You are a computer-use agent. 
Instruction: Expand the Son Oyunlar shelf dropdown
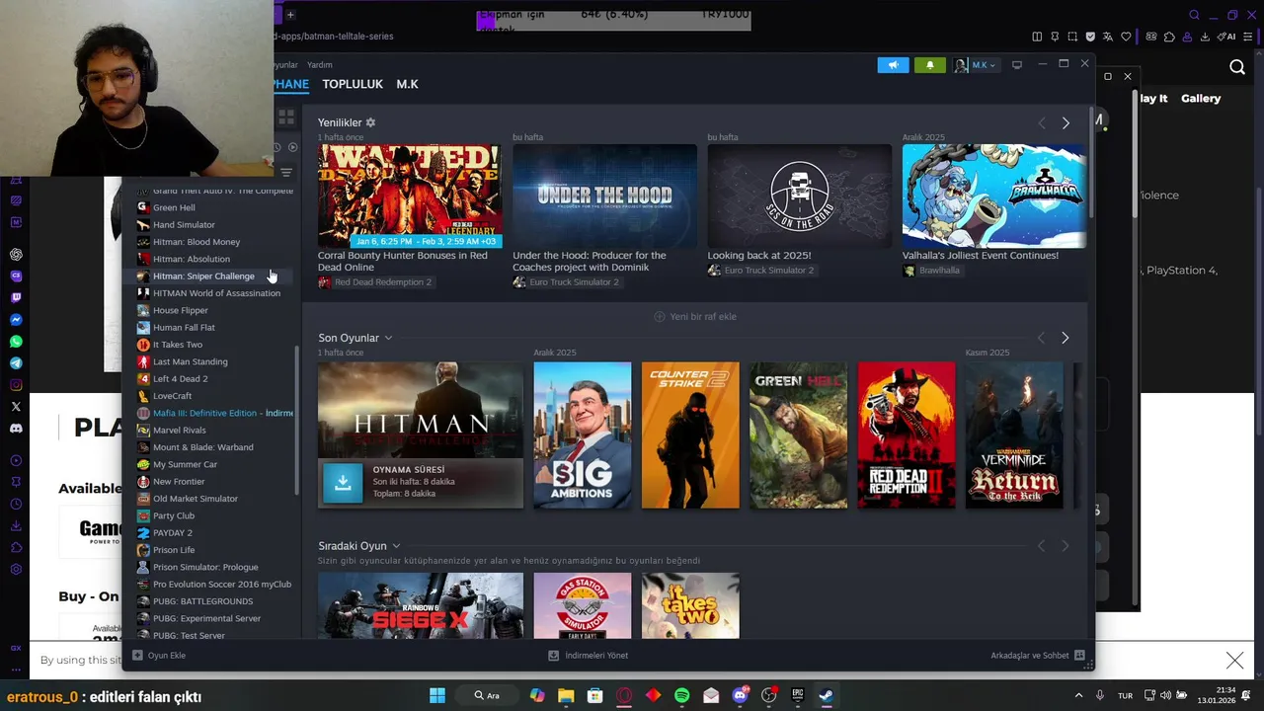click(x=388, y=338)
